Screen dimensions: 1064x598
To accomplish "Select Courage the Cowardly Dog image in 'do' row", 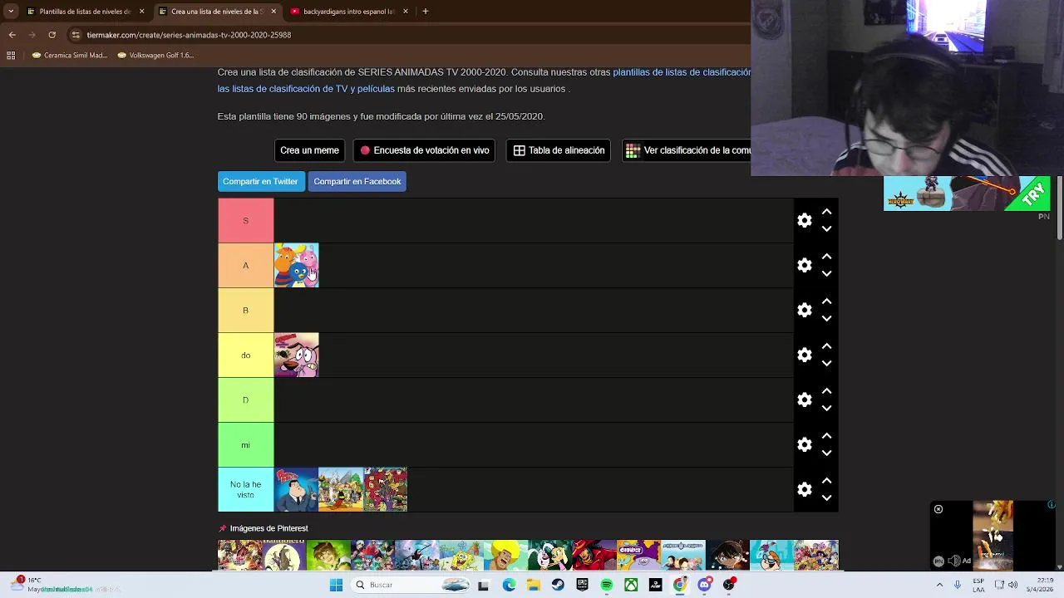I will coord(297,355).
